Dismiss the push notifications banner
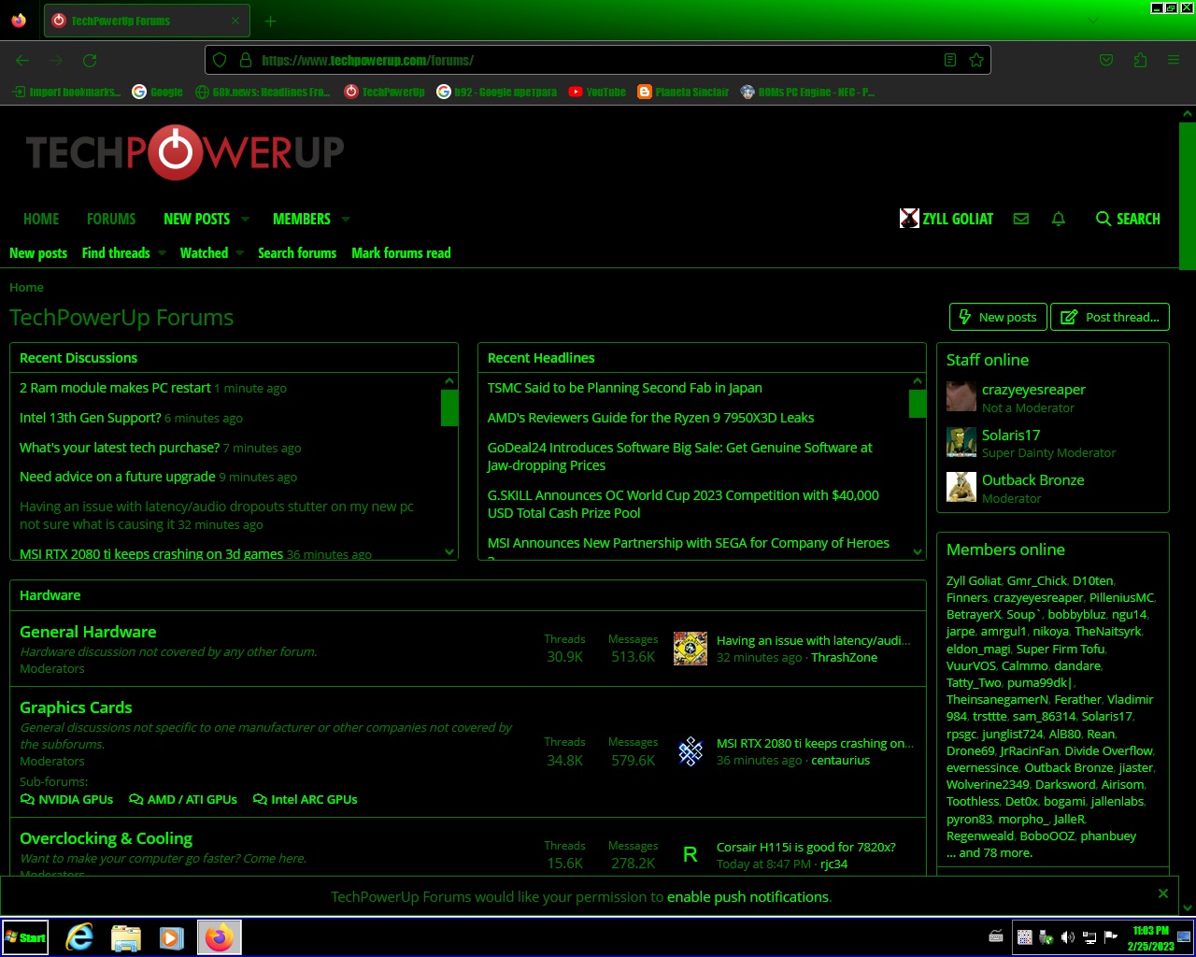1196x957 pixels. [x=1163, y=893]
